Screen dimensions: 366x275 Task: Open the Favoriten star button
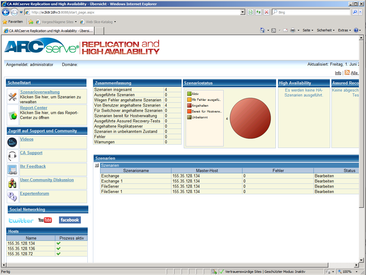click(x=13, y=22)
